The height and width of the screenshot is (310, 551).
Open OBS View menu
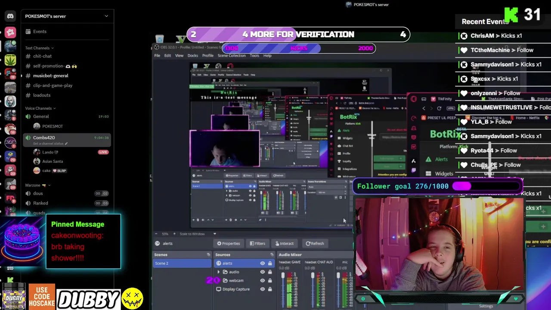click(179, 56)
